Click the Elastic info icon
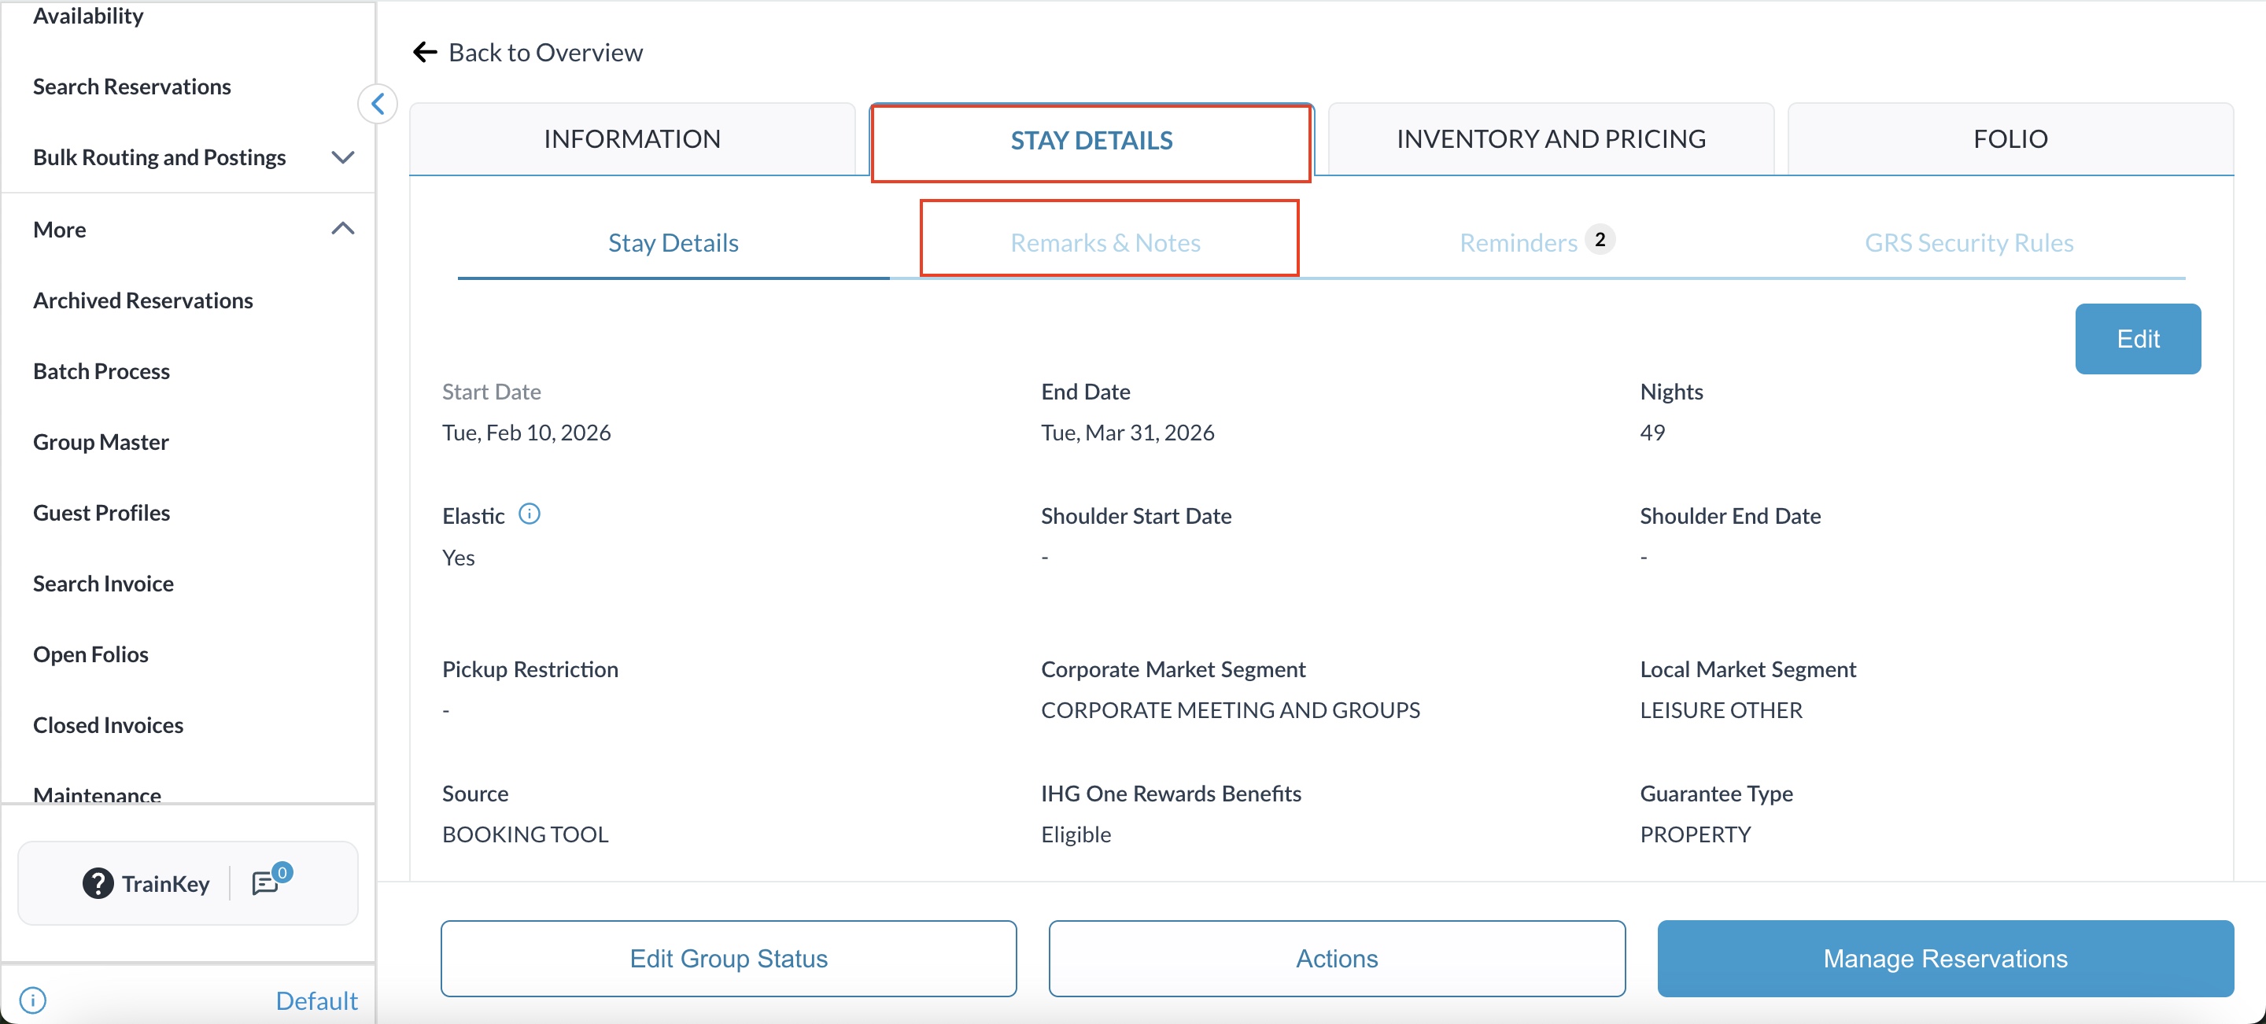 (x=529, y=514)
